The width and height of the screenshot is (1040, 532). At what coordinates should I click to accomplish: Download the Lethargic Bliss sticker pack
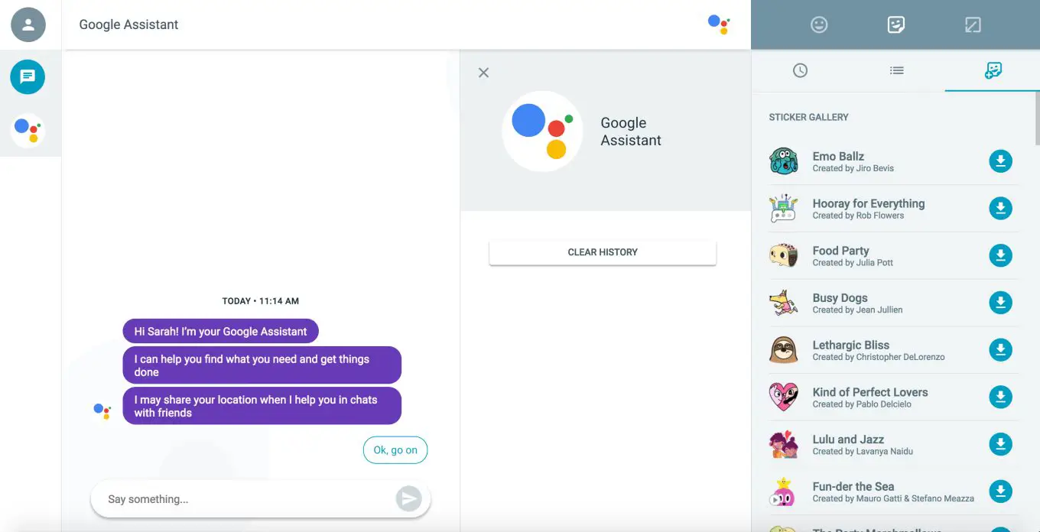point(1000,350)
